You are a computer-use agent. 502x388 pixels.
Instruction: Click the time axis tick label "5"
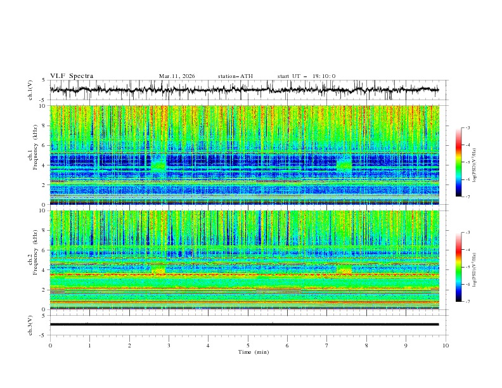click(248, 346)
